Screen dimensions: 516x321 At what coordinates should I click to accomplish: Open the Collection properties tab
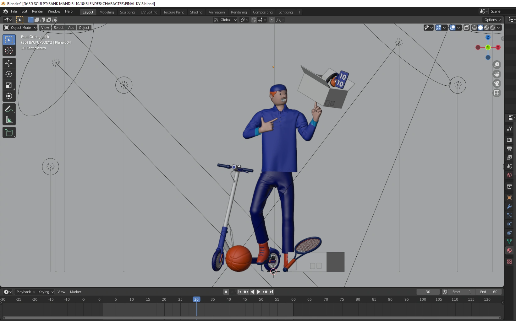(x=509, y=186)
